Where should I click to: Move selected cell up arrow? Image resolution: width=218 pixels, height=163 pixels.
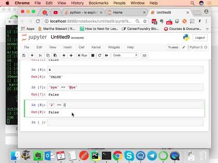click(64, 55)
